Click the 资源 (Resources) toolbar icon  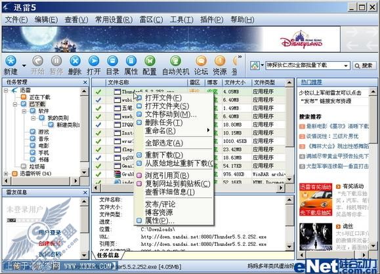point(220,61)
